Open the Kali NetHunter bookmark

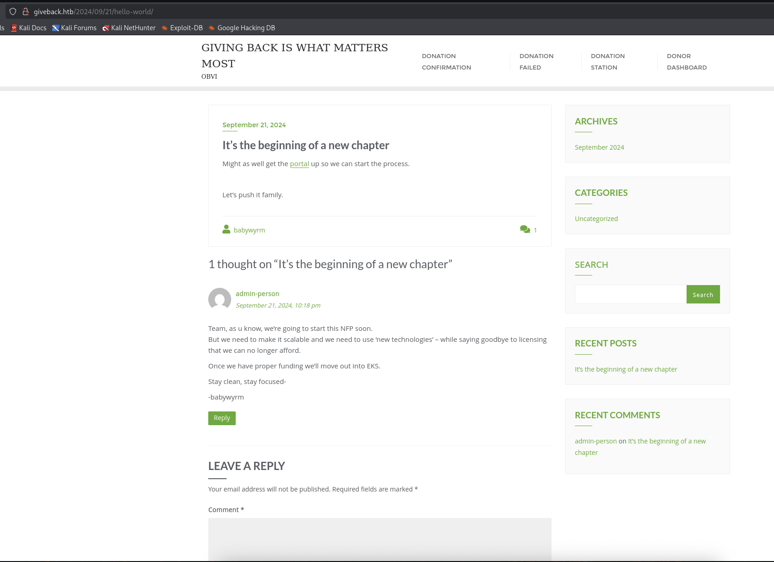(129, 28)
